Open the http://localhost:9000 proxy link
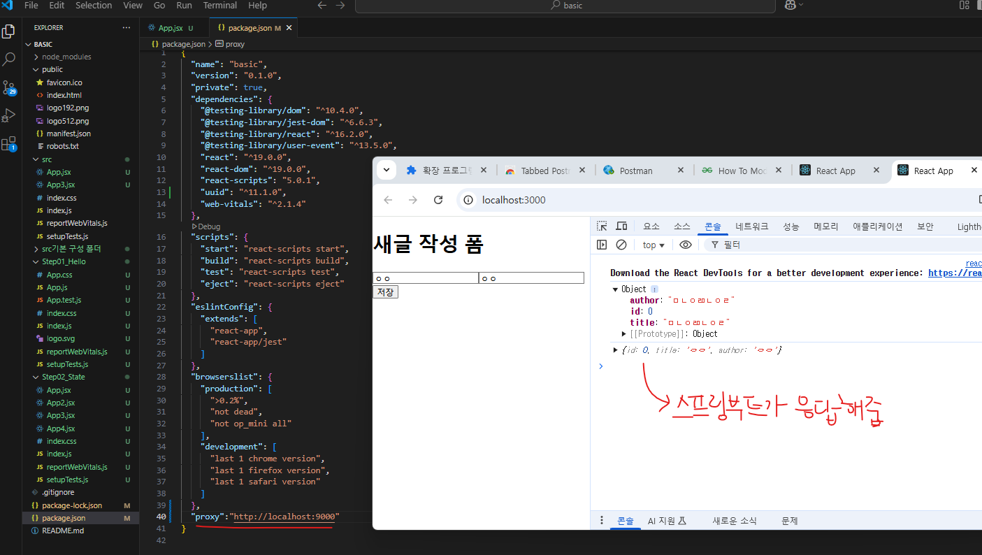982x555 pixels. 286,517
